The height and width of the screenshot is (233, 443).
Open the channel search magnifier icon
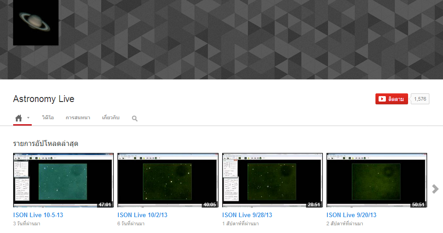[135, 118]
